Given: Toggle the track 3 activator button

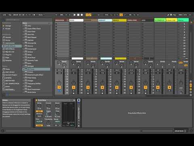Looking at the screenshot, I should (88, 87).
